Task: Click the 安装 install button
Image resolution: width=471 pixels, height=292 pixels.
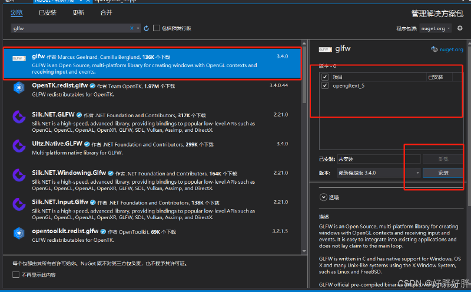Action: click(443, 172)
